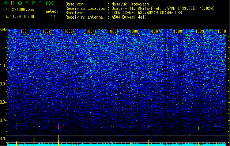The height and width of the screenshot is (146, 230).
Task: Select observer name Masayuki Kobayashi
Action: 131,4
